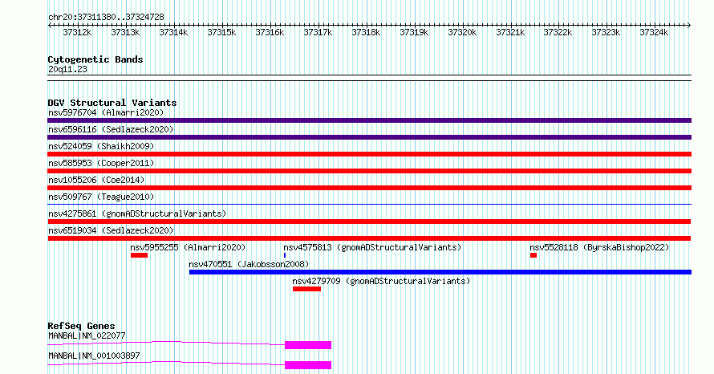
Task: Click the 37319k ruler tick label
Action: (414, 33)
